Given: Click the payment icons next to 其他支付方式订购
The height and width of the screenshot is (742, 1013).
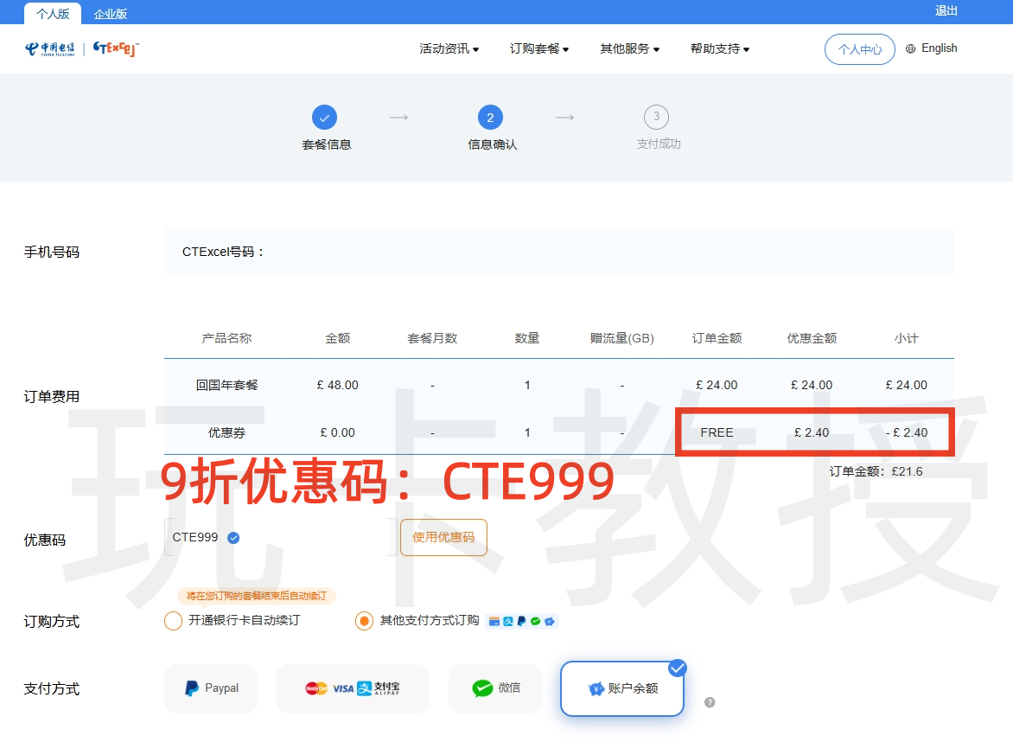Looking at the screenshot, I should [x=522, y=621].
